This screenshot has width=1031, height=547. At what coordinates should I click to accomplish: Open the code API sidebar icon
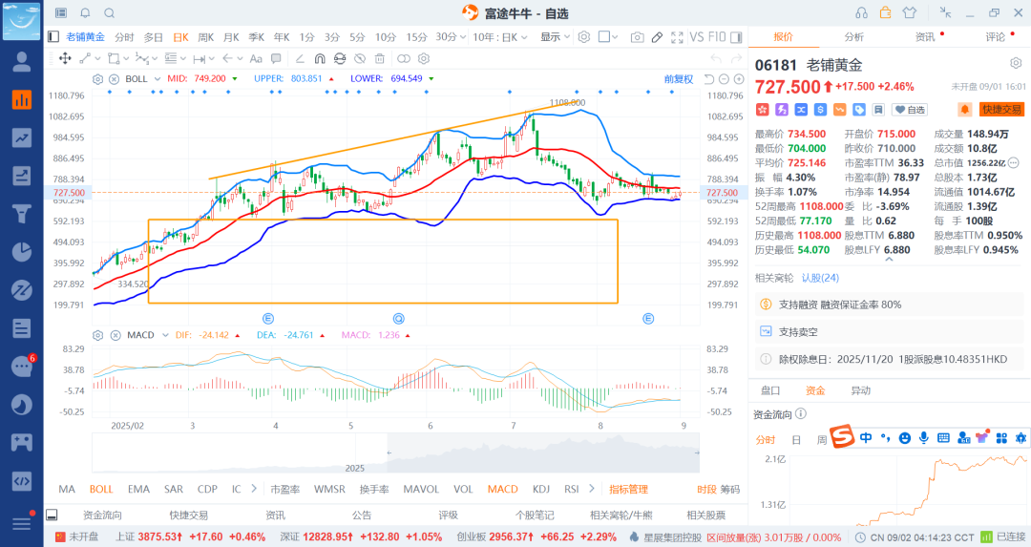point(22,480)
